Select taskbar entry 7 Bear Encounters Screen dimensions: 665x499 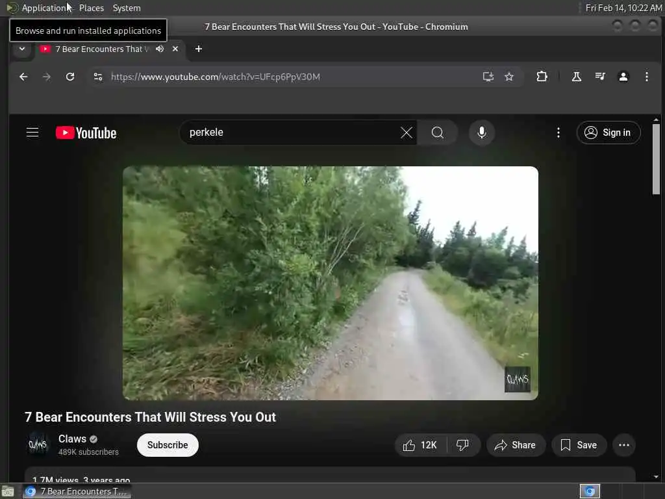[77, 491]
